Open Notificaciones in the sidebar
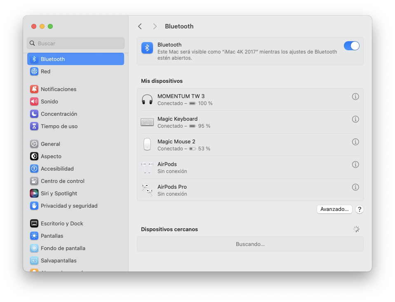The height and width of the screenshot is (302, 395). click(x=75, y=89)
